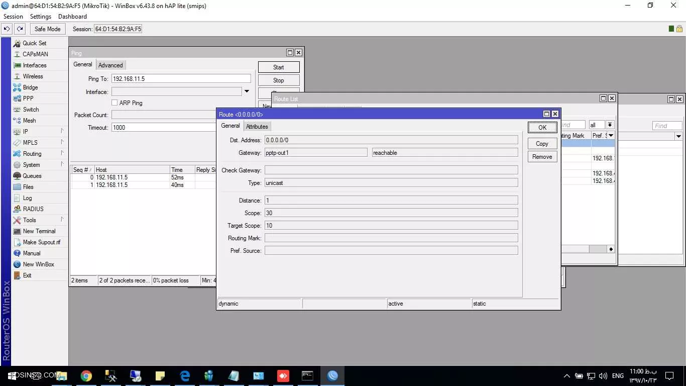686x386 pixels.
Task: Open column dropdown in rightmost background window
Action: coord(678,136)
